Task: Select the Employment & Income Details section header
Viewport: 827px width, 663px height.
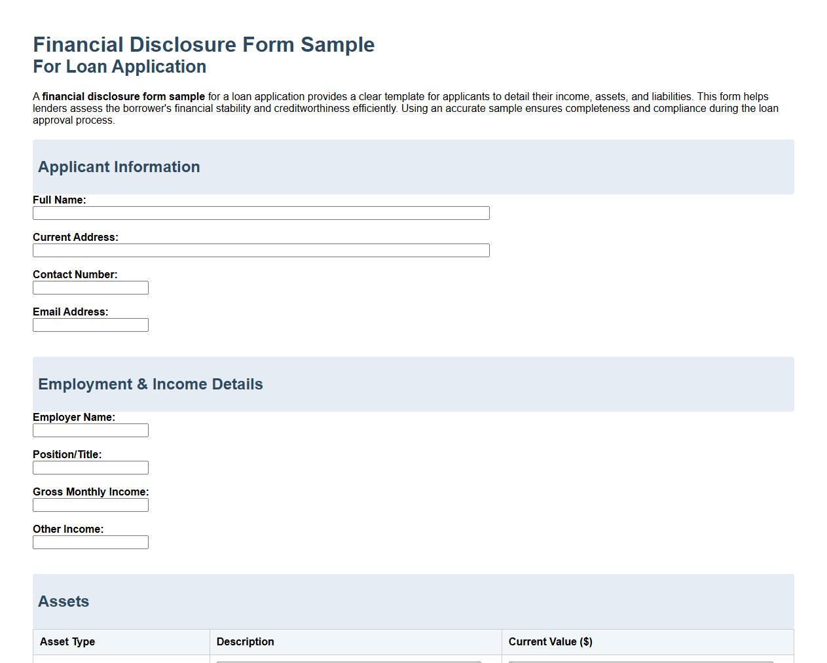Action: 150,384
